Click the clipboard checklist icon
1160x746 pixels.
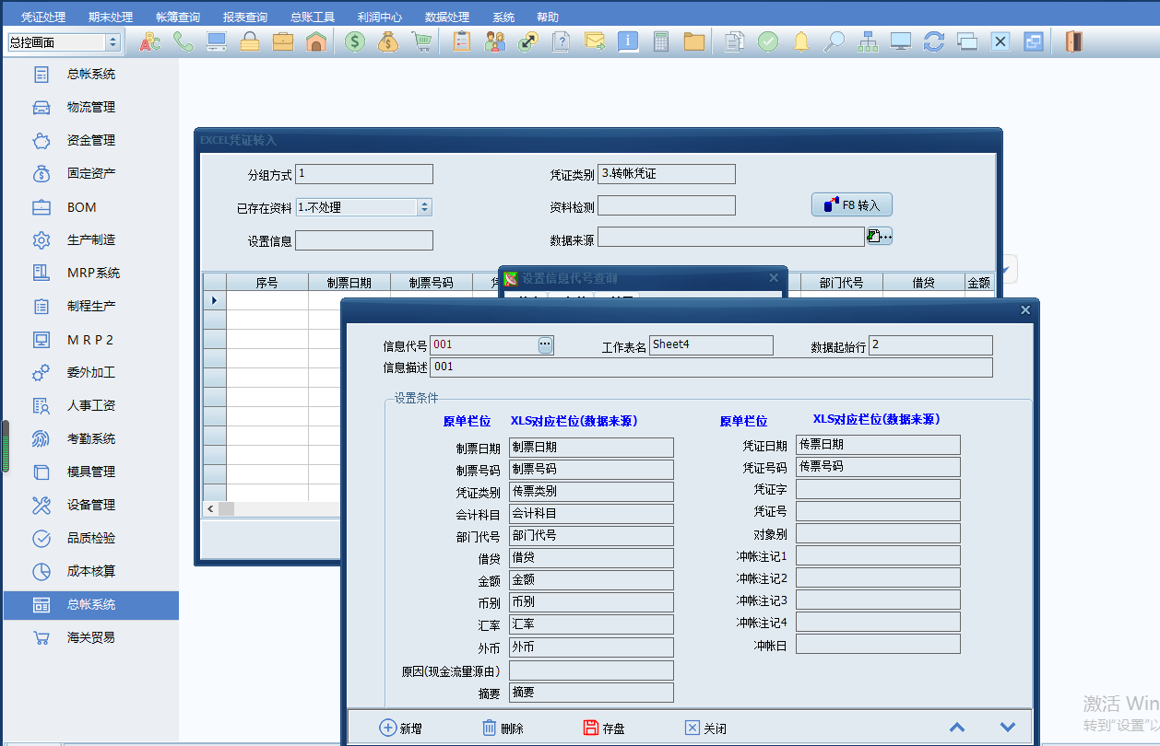462,41
